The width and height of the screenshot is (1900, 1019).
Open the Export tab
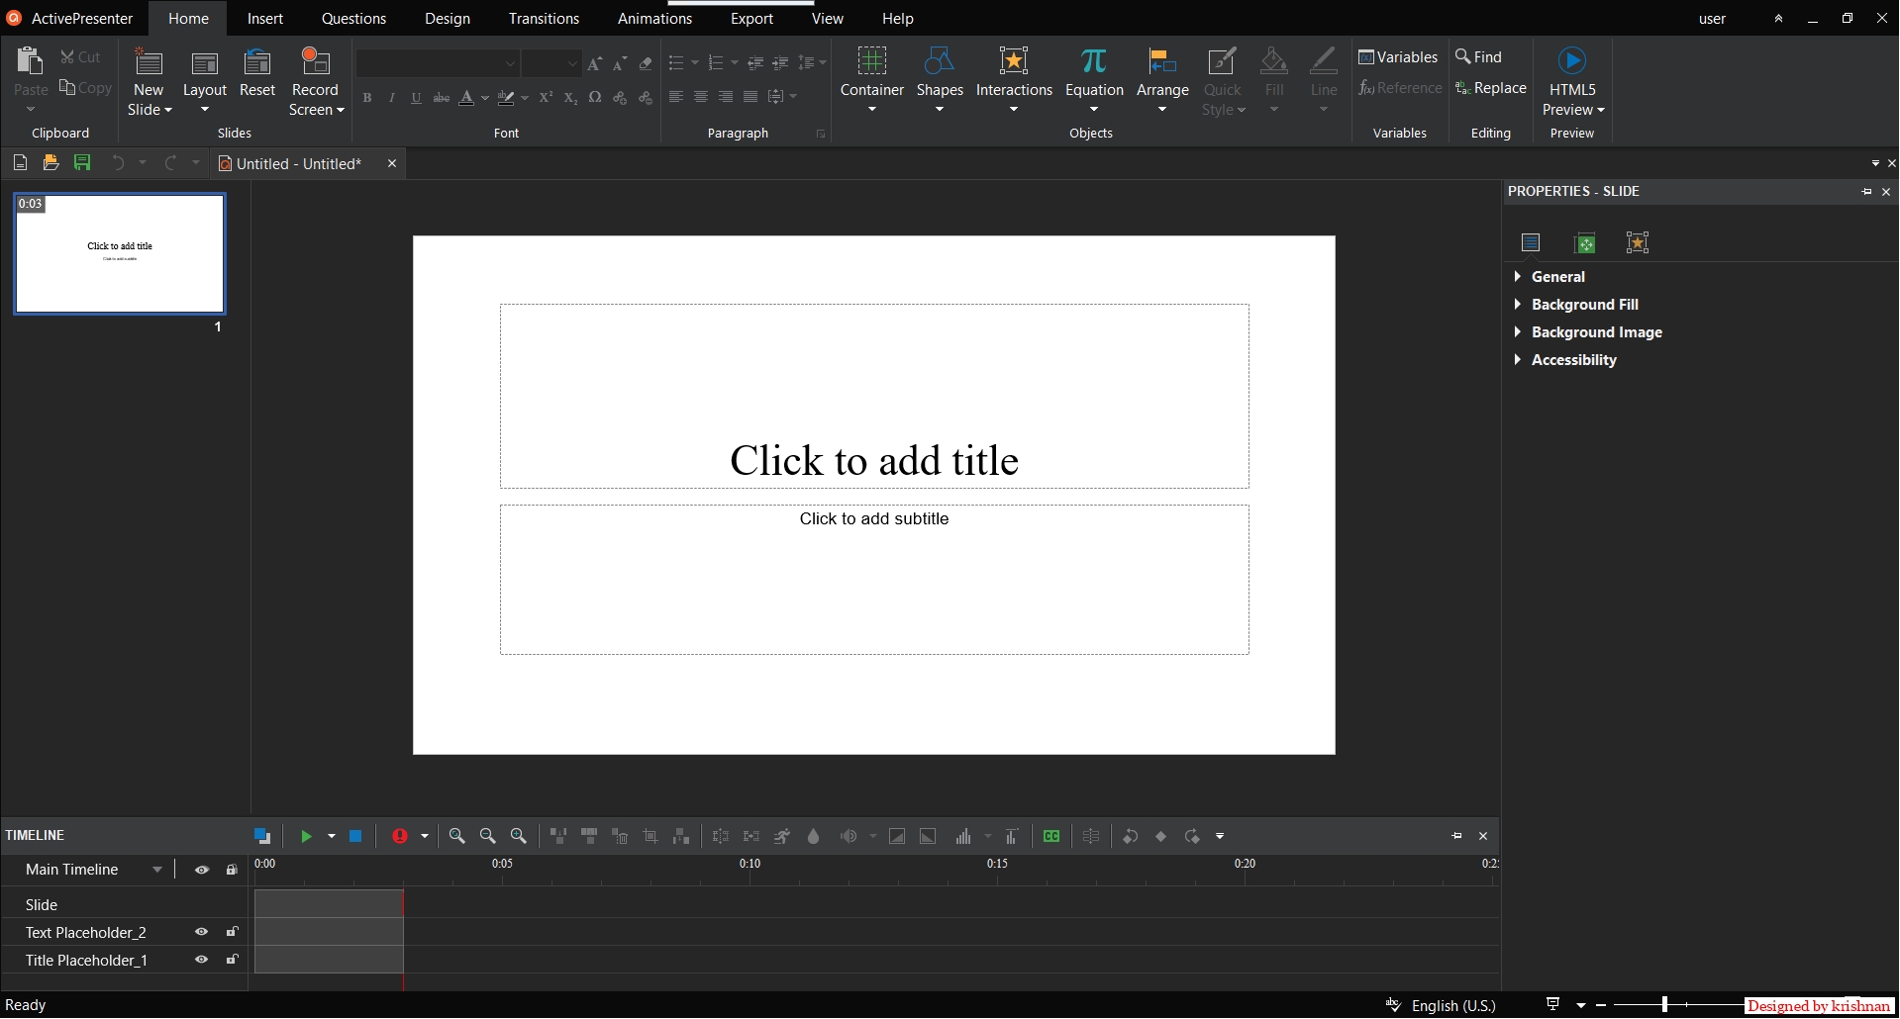pos(751,19)
